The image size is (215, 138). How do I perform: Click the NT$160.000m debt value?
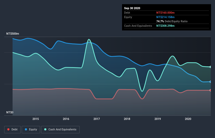coord(165,13)
